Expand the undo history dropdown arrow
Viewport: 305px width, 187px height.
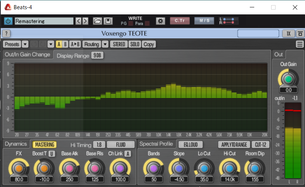[x=51, y=45]
